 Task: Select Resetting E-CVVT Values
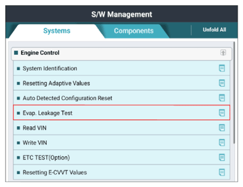coord(122,172)
